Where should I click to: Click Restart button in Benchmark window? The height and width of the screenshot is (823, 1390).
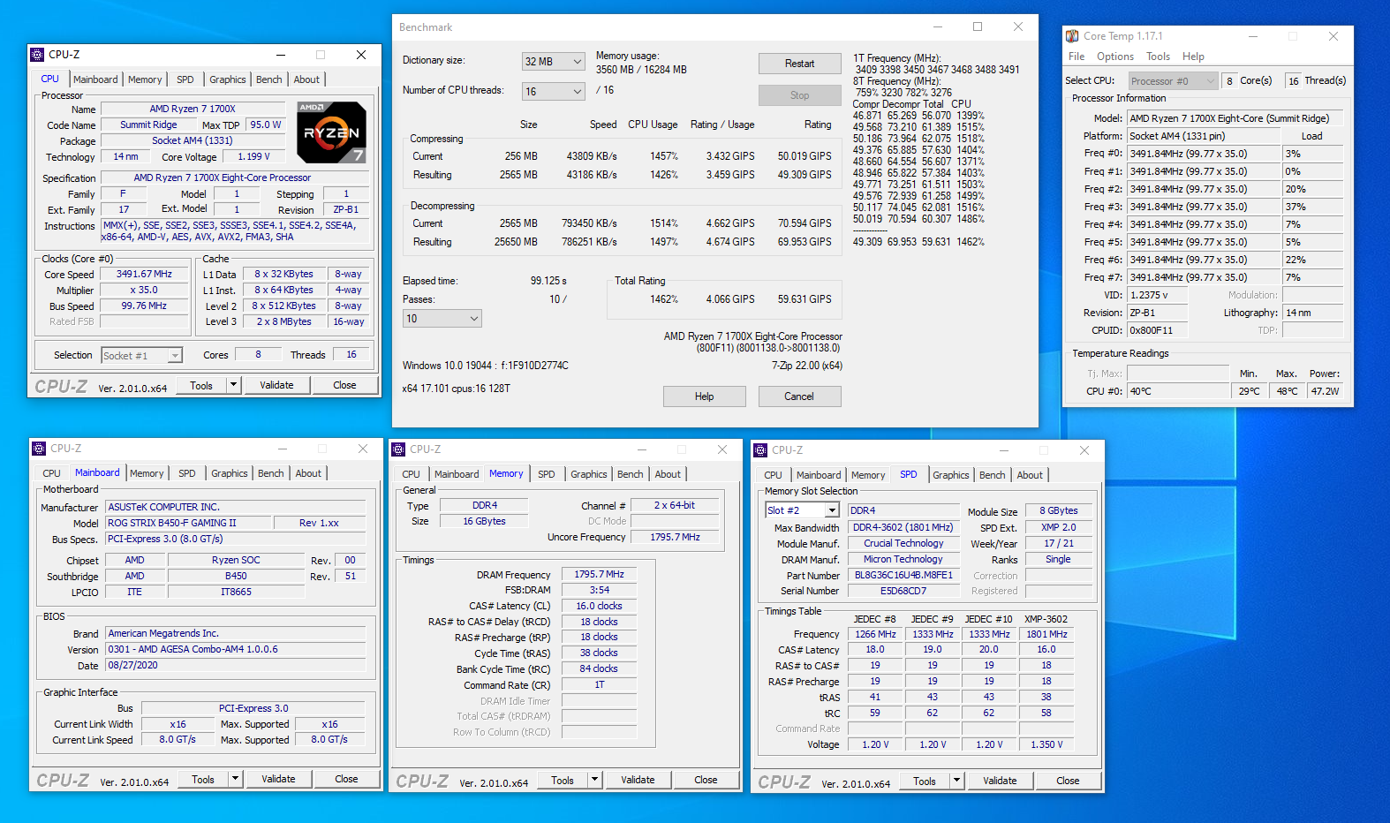click(800, 64)
